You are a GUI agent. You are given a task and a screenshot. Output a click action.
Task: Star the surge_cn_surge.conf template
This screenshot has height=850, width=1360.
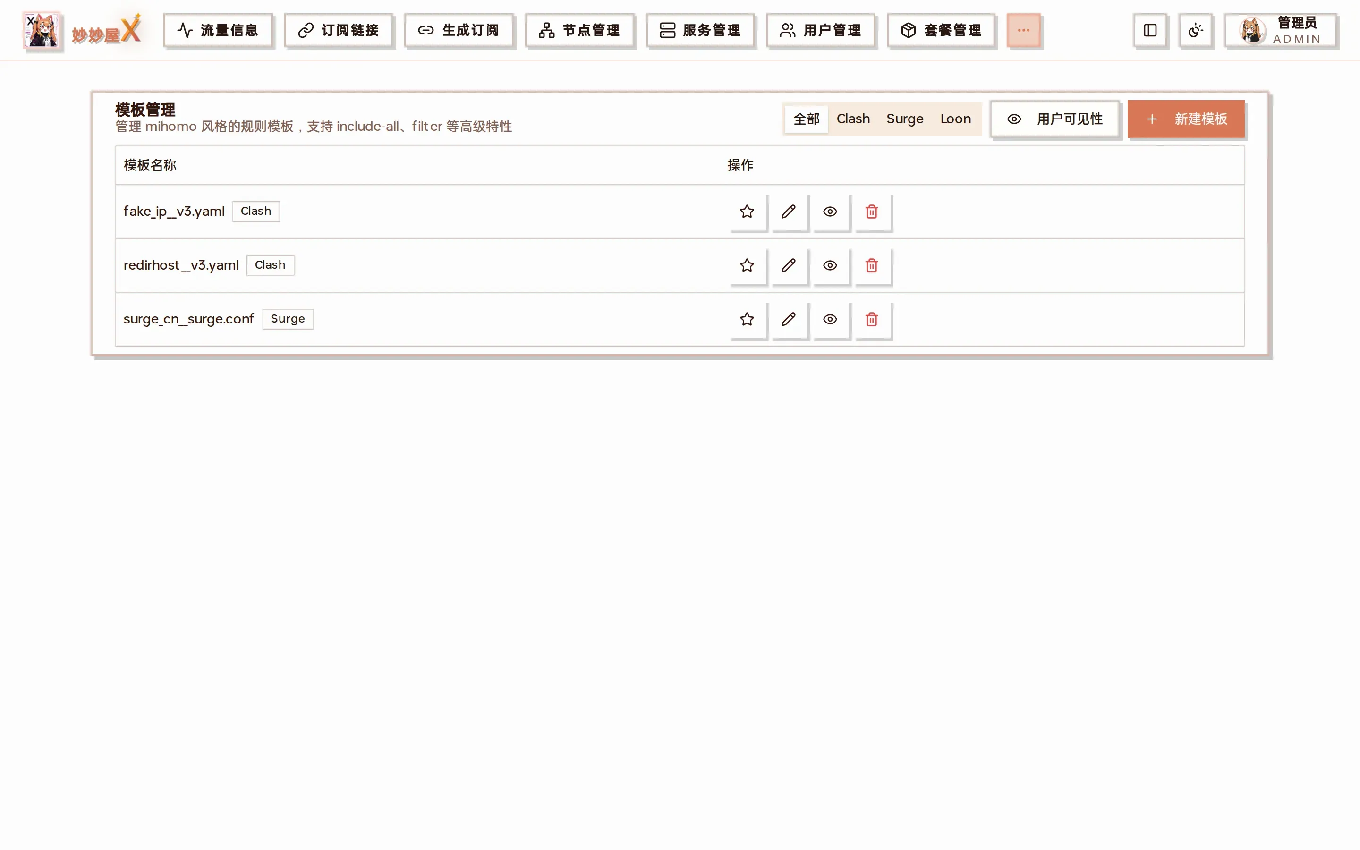pos(747,319)
